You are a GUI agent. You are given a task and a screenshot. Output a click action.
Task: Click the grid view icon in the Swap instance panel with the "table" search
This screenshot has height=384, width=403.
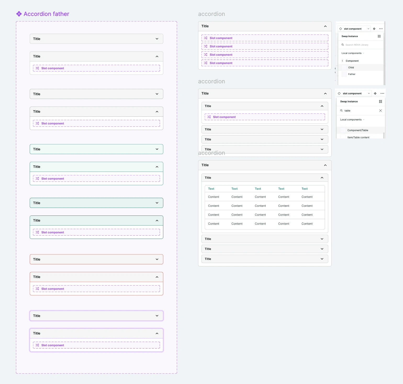[x=380, y=102]
